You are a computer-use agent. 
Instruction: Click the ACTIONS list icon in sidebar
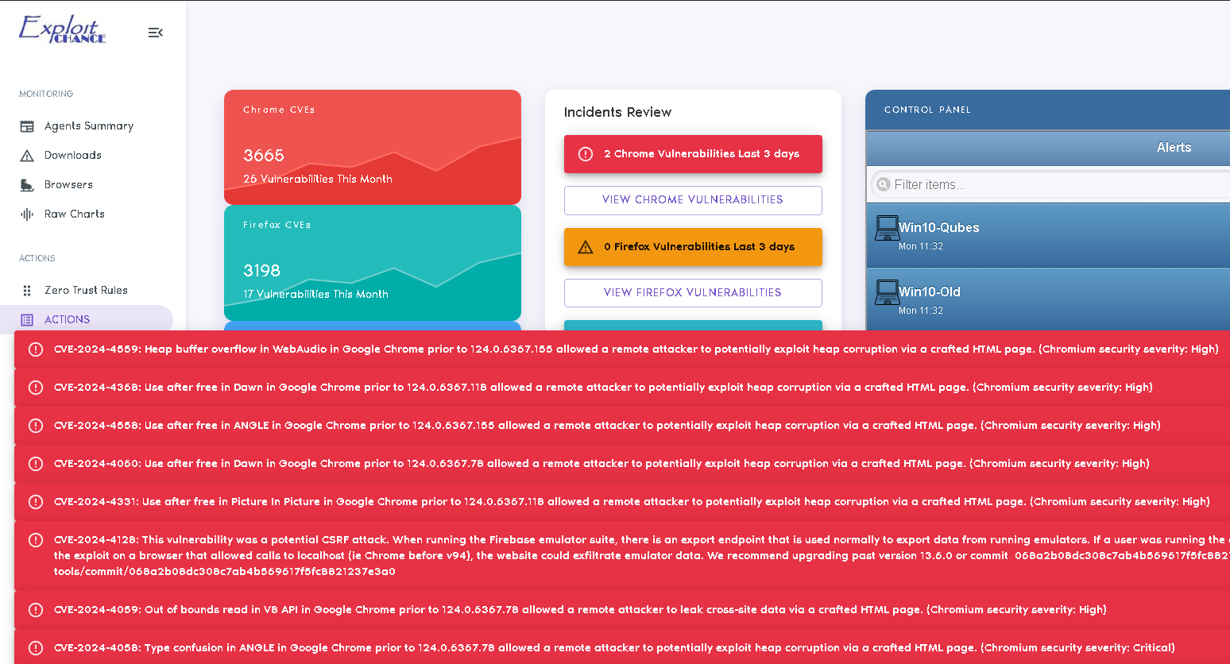pyautogui.click(x=27, y=320)
